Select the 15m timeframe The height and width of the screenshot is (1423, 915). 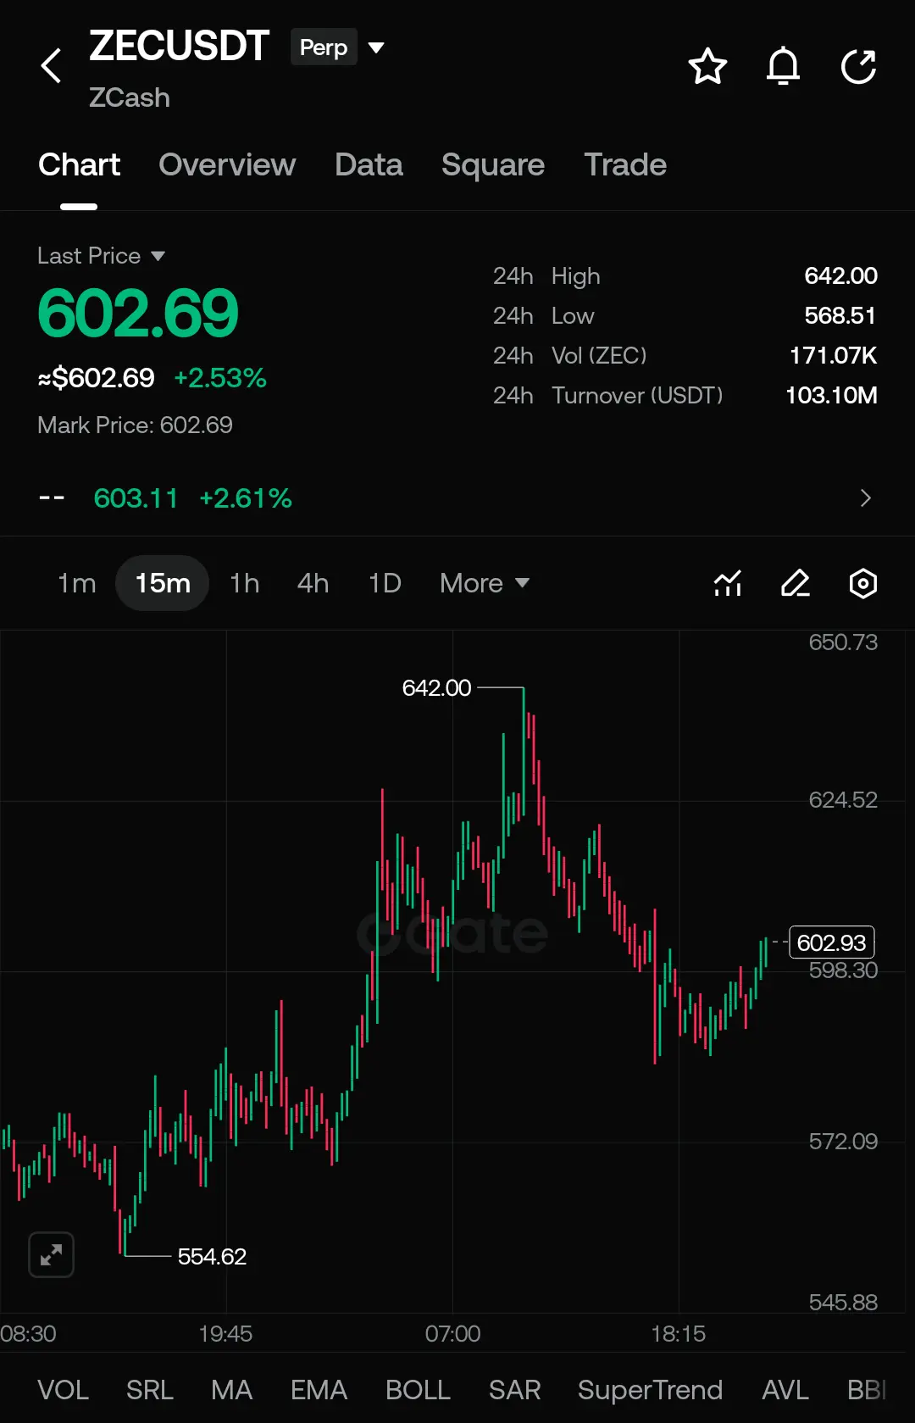pyautogui.click(x=163, y=583)
